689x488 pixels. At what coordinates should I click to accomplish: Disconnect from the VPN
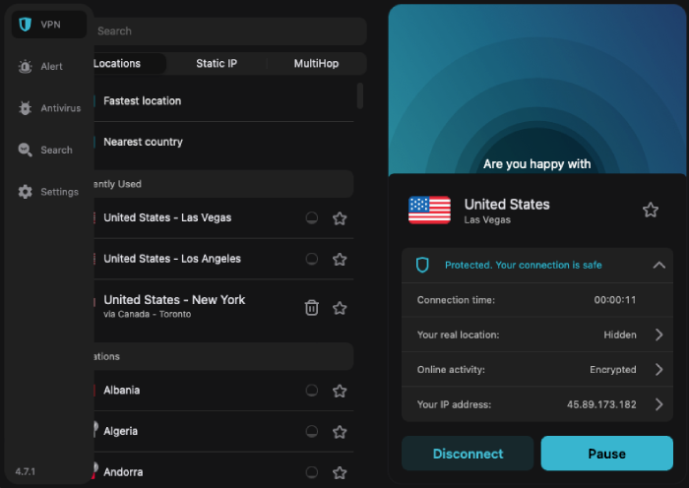click(468, 454)
